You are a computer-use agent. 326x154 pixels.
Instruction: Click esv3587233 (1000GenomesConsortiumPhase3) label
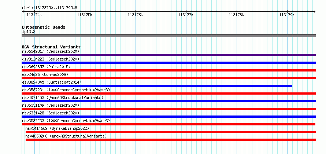coord(66,121)
